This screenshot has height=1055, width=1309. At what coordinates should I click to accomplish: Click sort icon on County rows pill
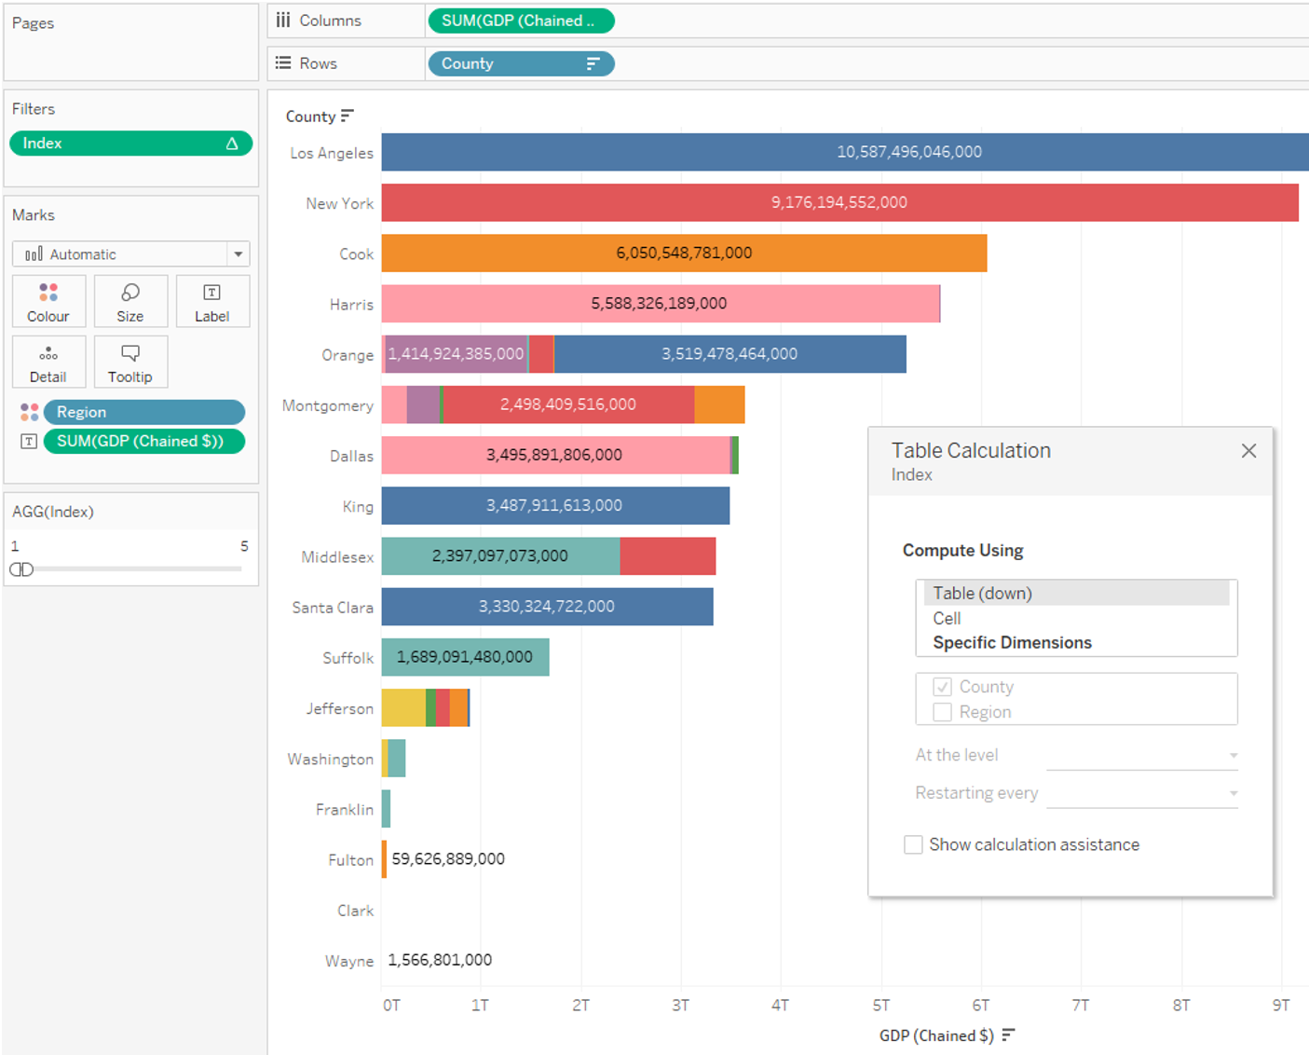click(593, 63)
